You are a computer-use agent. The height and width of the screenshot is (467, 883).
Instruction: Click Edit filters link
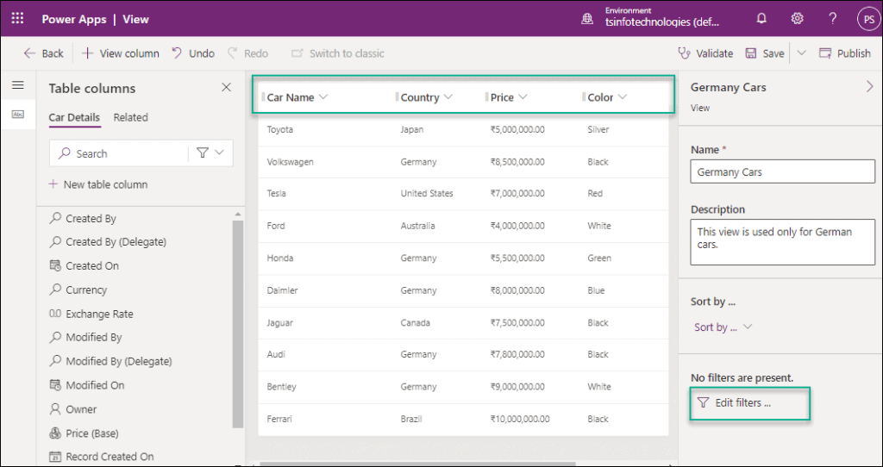pos(735,403)
